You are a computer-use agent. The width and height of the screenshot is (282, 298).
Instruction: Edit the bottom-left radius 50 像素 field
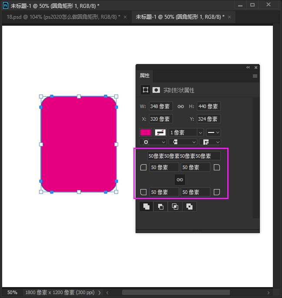tap(164, 192)
